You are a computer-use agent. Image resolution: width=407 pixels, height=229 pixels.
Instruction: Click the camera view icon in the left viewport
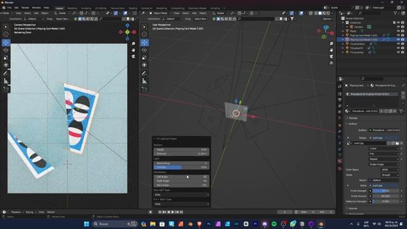[x=134, y=57]
